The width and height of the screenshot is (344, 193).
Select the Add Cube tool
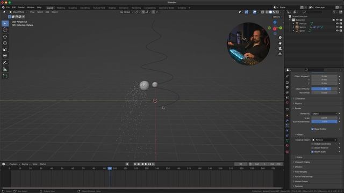coord(5,76)
